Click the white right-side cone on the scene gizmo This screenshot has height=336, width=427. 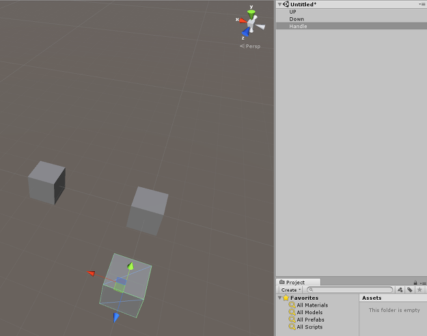tap(260, 27)
